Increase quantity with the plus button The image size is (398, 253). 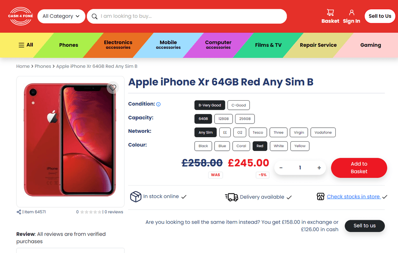click(319, 168)
